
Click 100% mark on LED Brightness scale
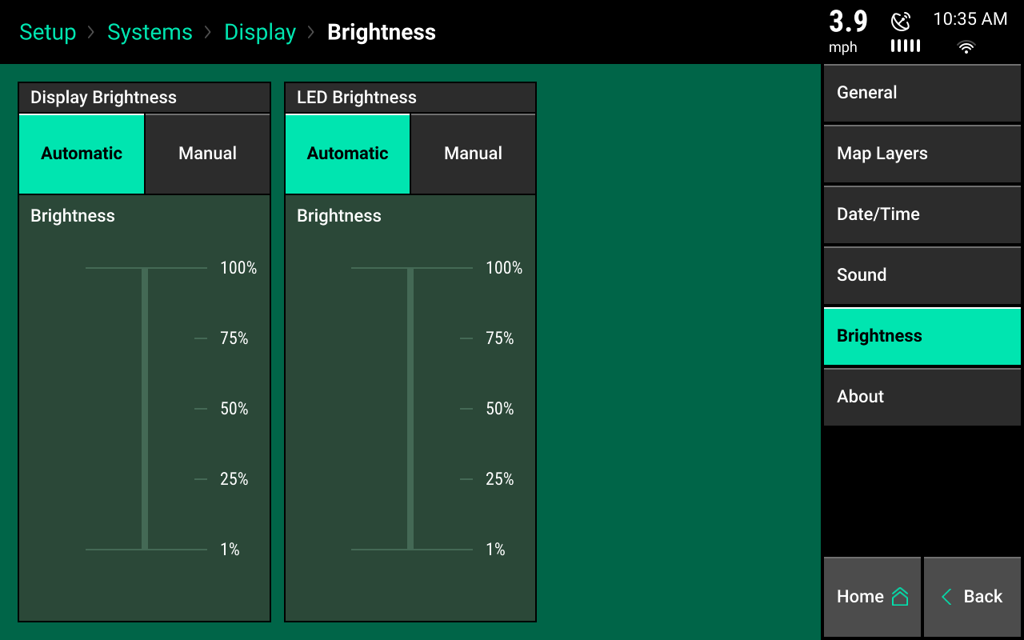click(504, 268)
